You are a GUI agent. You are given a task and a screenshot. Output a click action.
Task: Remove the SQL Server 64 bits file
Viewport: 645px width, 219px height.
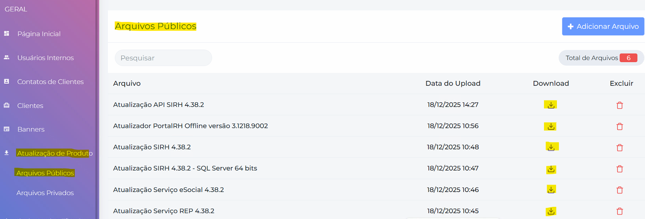point(620,169)
